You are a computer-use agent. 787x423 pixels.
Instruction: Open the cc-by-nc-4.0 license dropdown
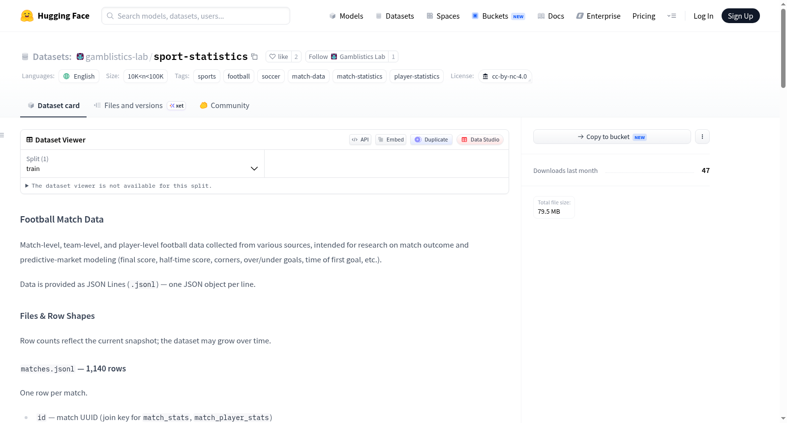click(505, 76)
